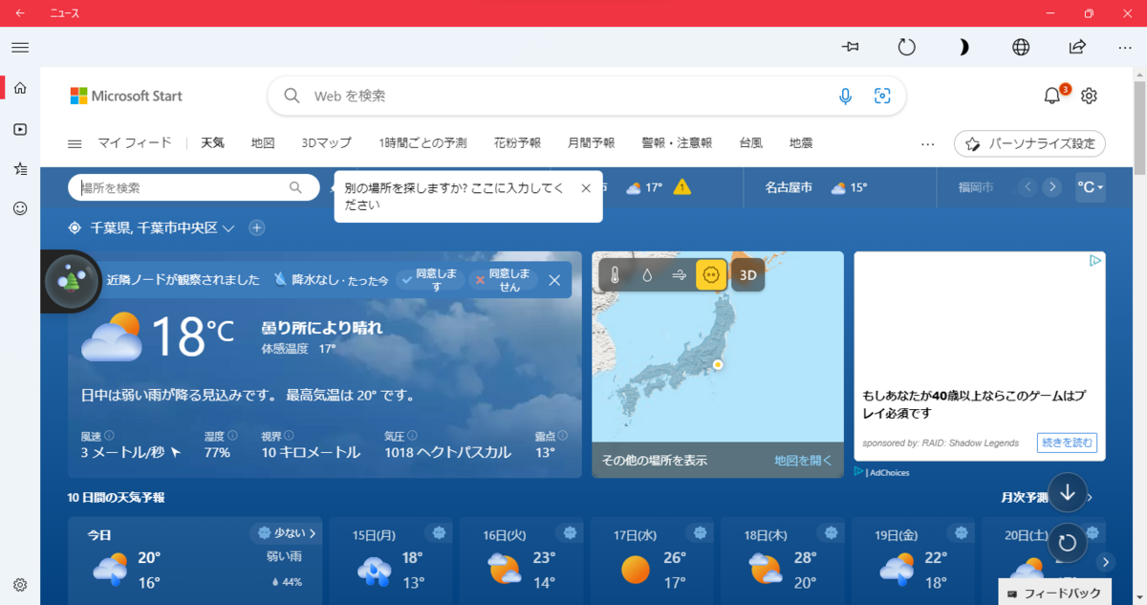Open 1時間ごとの予測 tab
1147x605 pixels.
422,143
